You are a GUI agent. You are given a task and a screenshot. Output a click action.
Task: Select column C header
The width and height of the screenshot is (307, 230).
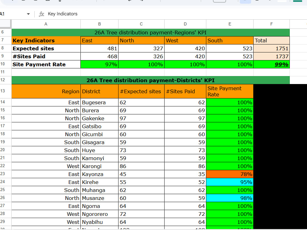(141, 24)
